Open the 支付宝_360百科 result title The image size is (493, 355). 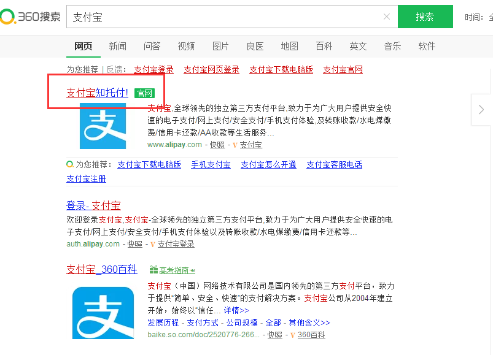[x=102, y=269]
